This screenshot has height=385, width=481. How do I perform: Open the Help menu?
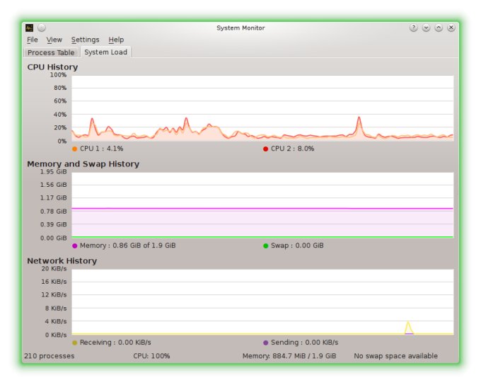(x=116, y=40)
